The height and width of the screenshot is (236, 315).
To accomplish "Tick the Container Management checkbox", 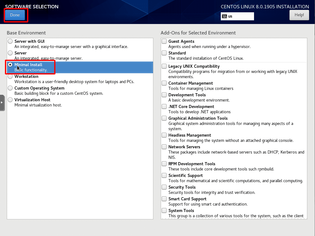I will tap(164, 83).
